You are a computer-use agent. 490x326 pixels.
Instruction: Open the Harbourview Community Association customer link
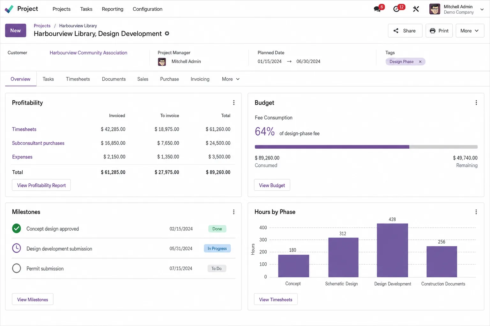[88, 53]
